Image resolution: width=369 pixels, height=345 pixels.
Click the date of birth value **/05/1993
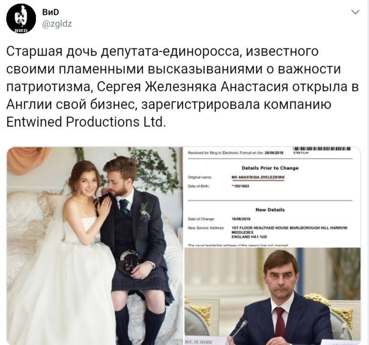pos(240,186)
